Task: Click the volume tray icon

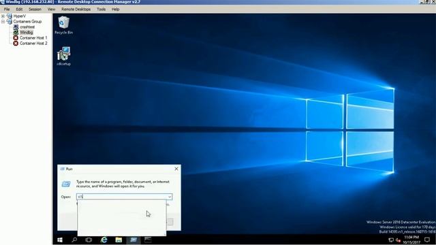Action: [x=398, y=240]
